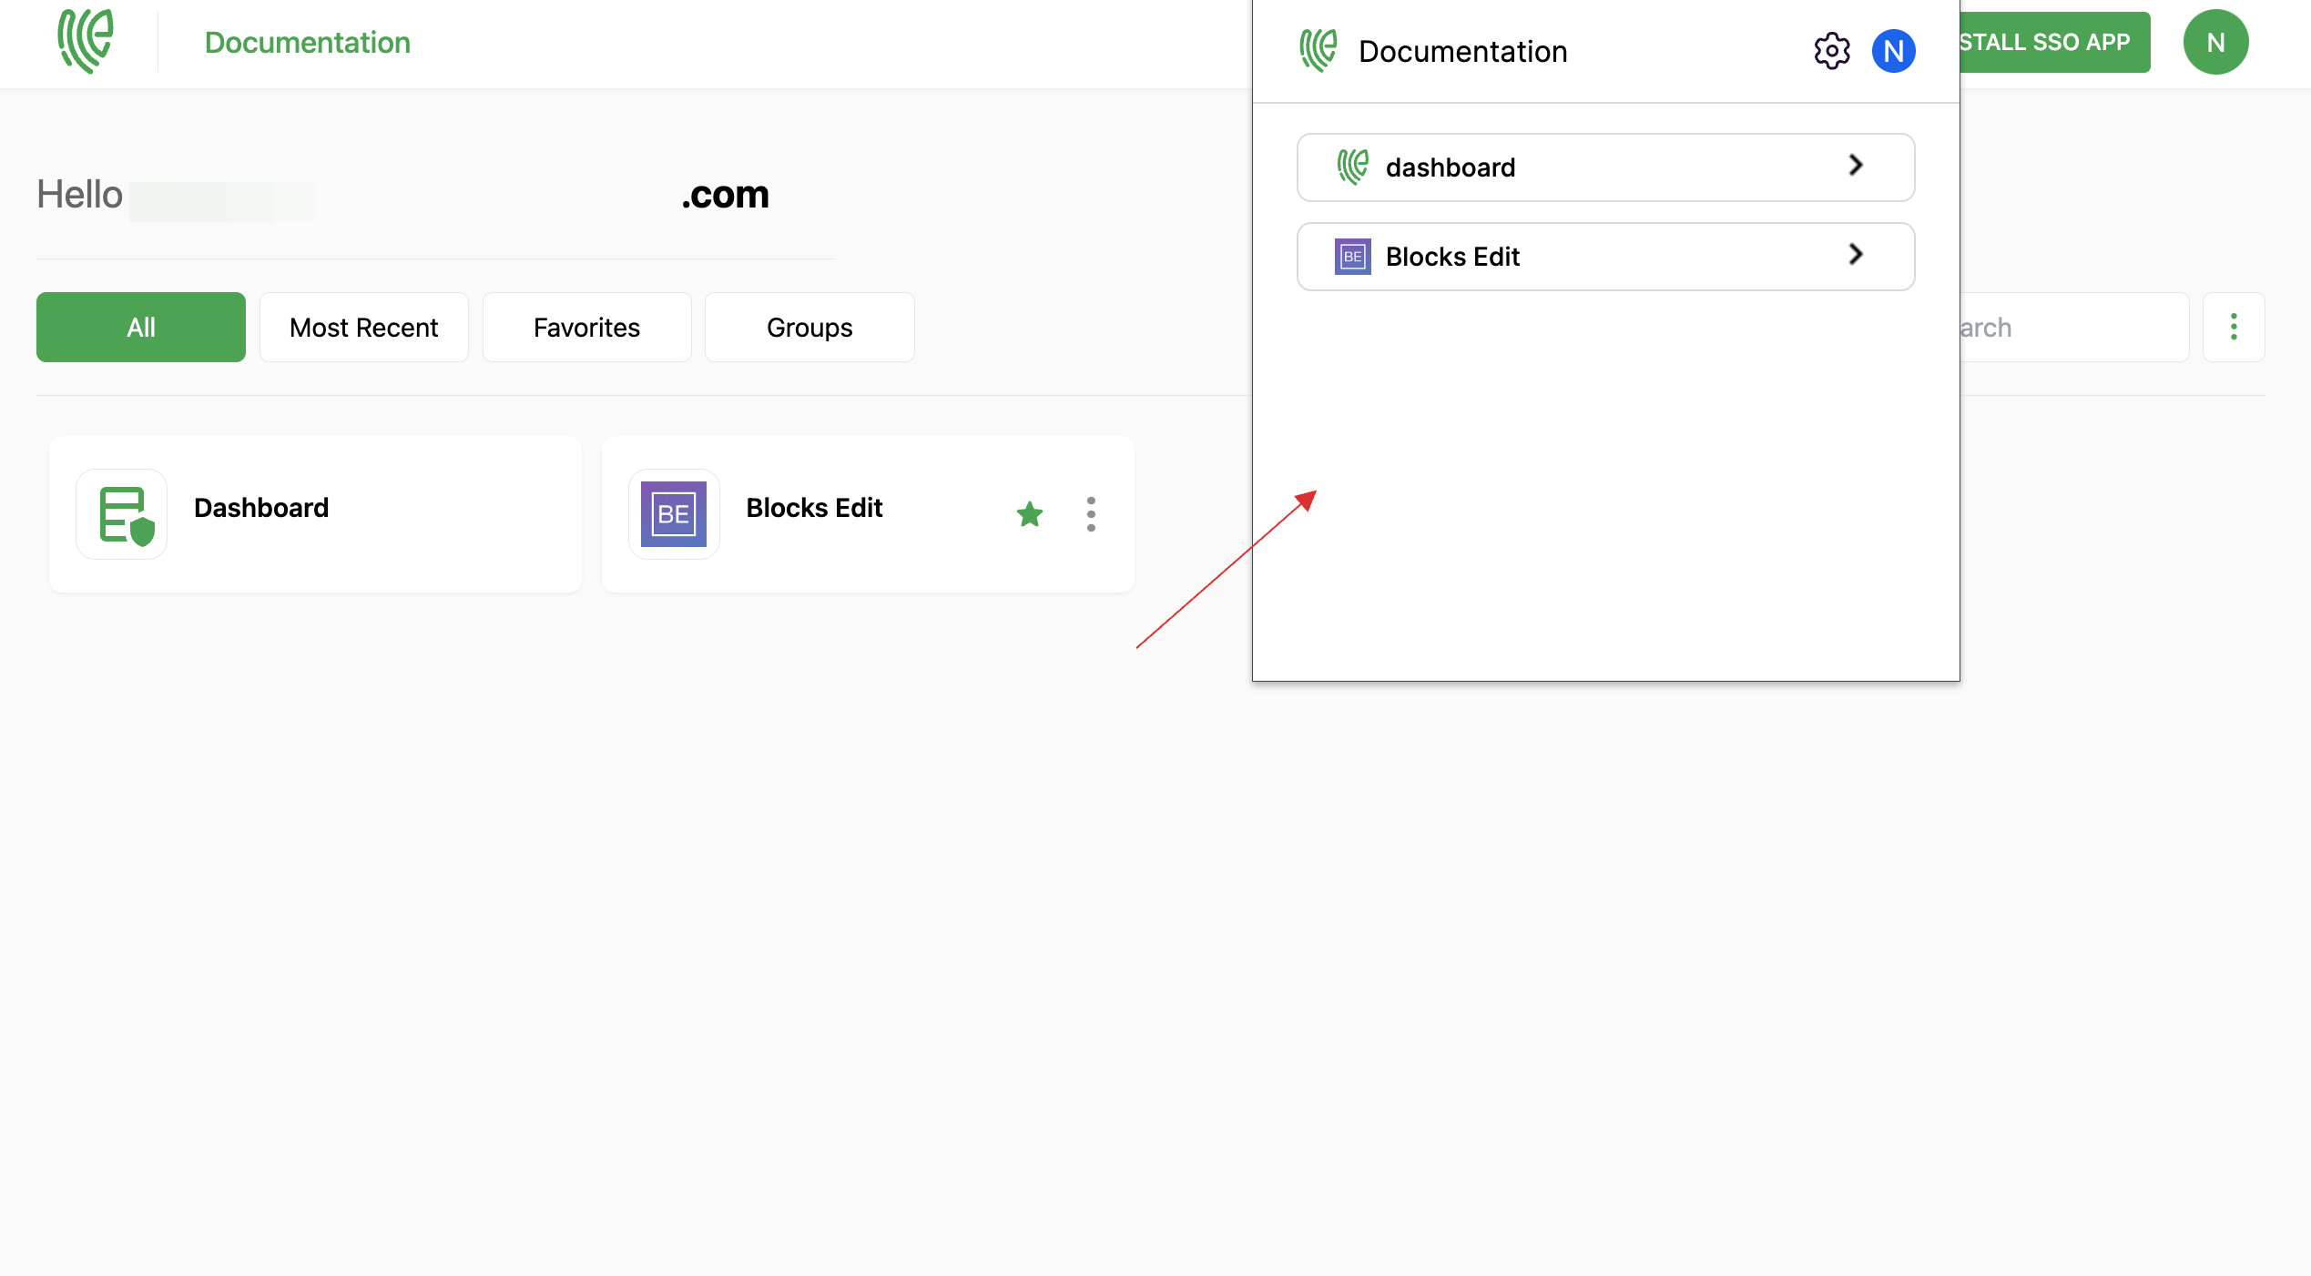Click the Install SSO App button

tap(2054, 42)
